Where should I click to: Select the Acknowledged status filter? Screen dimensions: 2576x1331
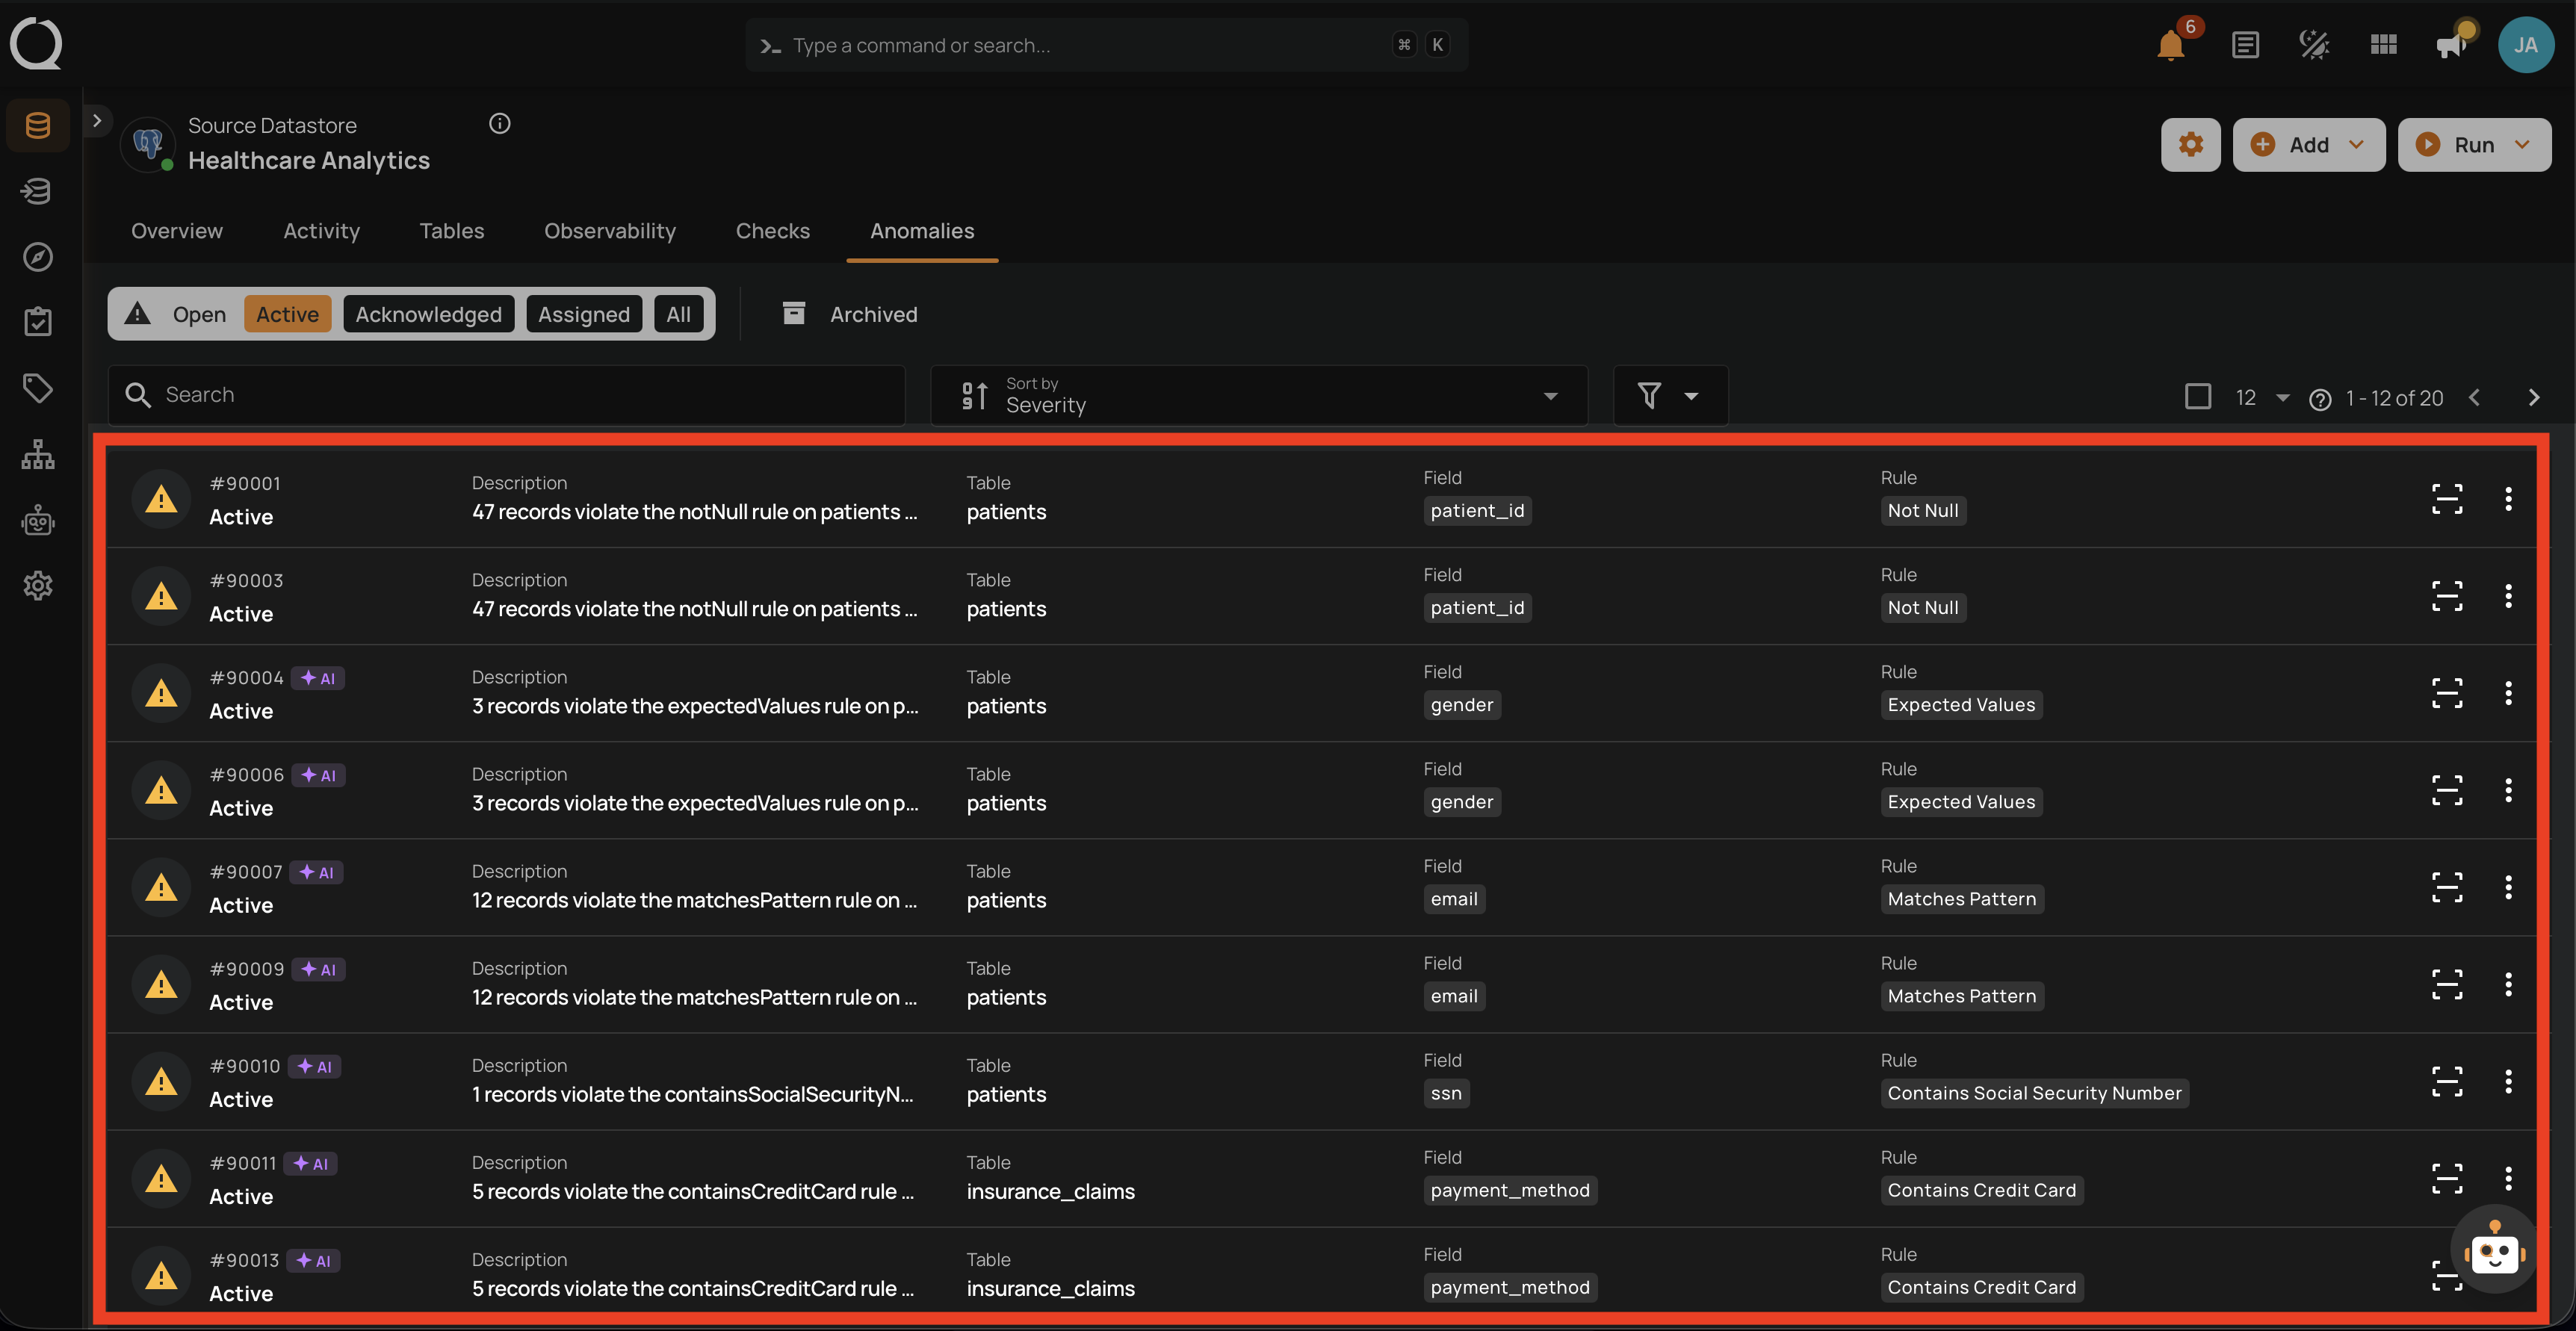coord(429,314)
